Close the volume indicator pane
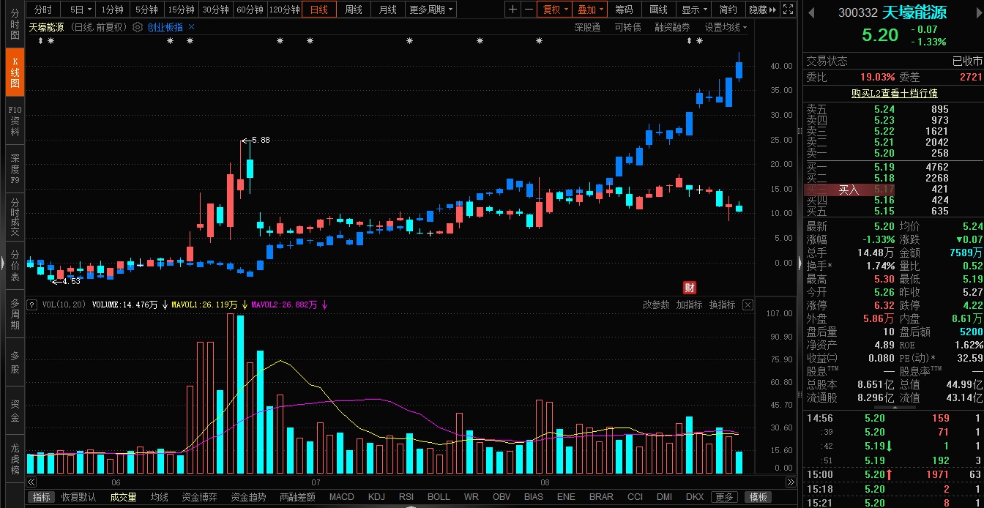The image size is (984, 508). (748, 305)
